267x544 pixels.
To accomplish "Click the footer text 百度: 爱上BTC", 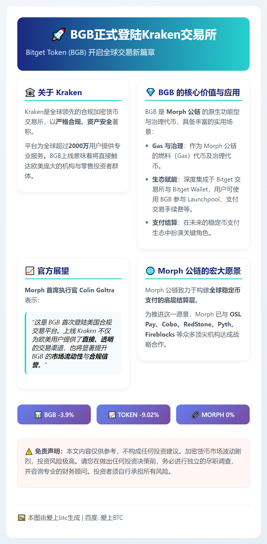I will click(x=104, y=518).
